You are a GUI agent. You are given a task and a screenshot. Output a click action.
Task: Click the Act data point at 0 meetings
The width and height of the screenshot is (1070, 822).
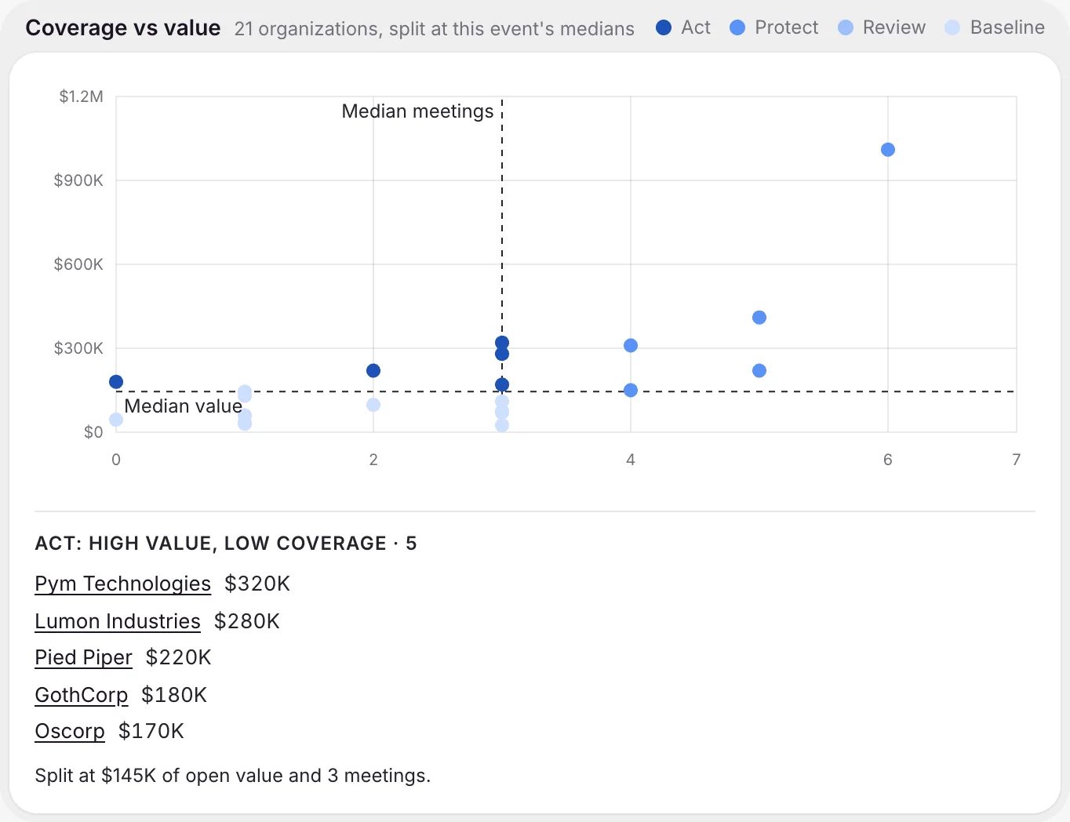click(x=116, y=382)
